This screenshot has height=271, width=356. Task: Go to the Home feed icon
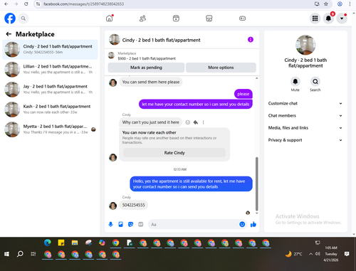click(110, 18)
